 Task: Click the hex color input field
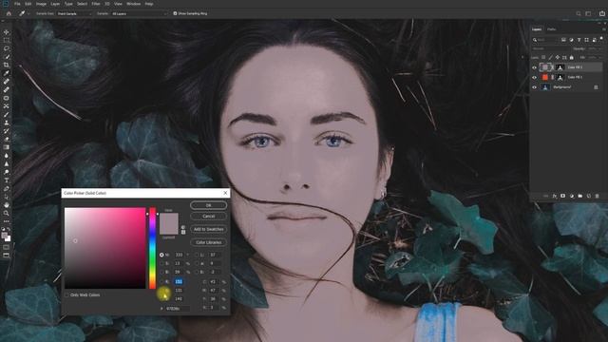pos(178,309)
